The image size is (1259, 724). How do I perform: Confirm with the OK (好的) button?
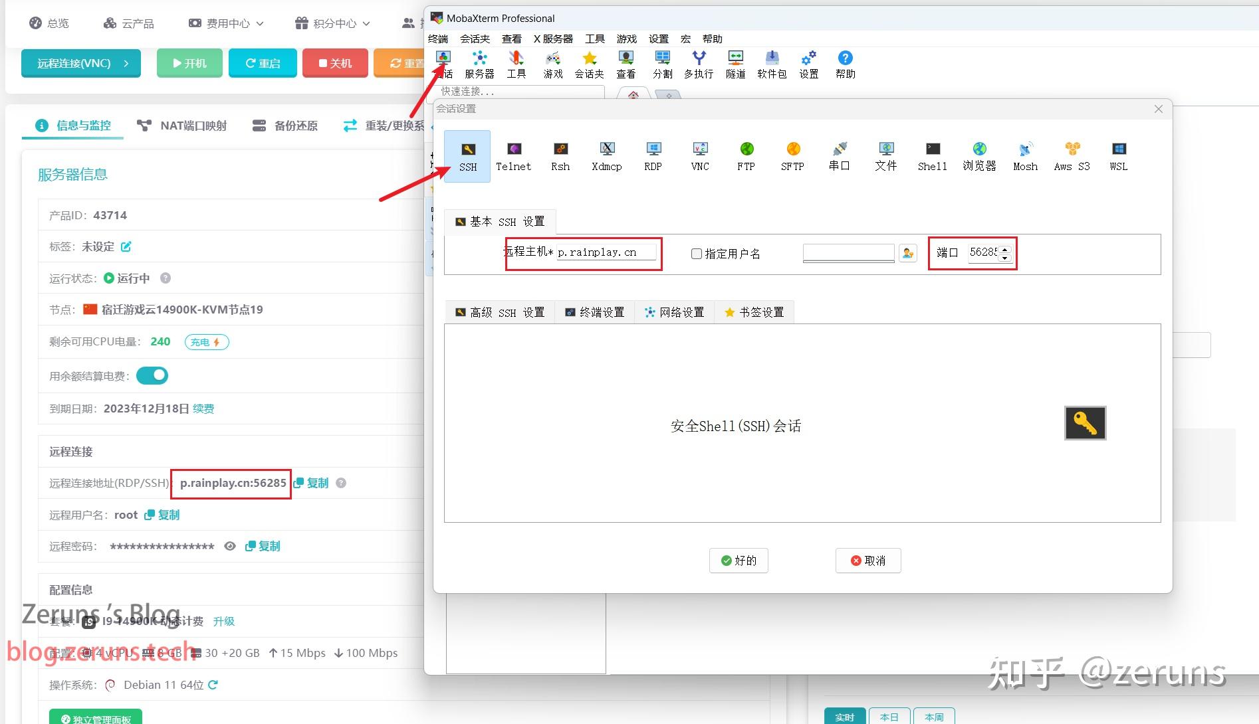pyautogui.click(x=739, y=561)
